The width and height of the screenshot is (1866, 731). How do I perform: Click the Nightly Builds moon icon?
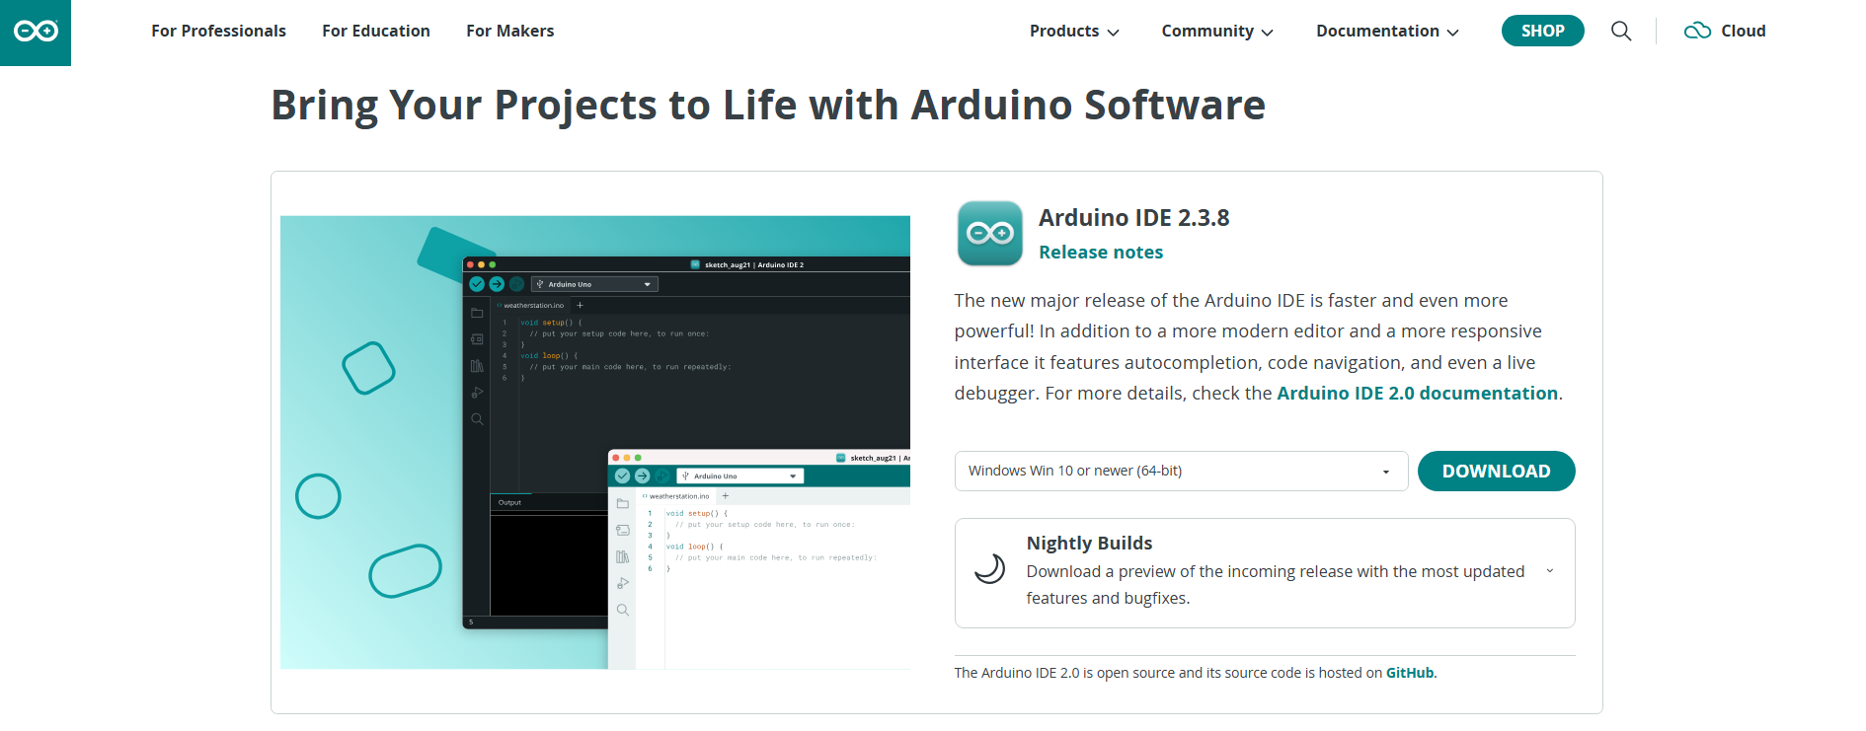pos(989,569)
